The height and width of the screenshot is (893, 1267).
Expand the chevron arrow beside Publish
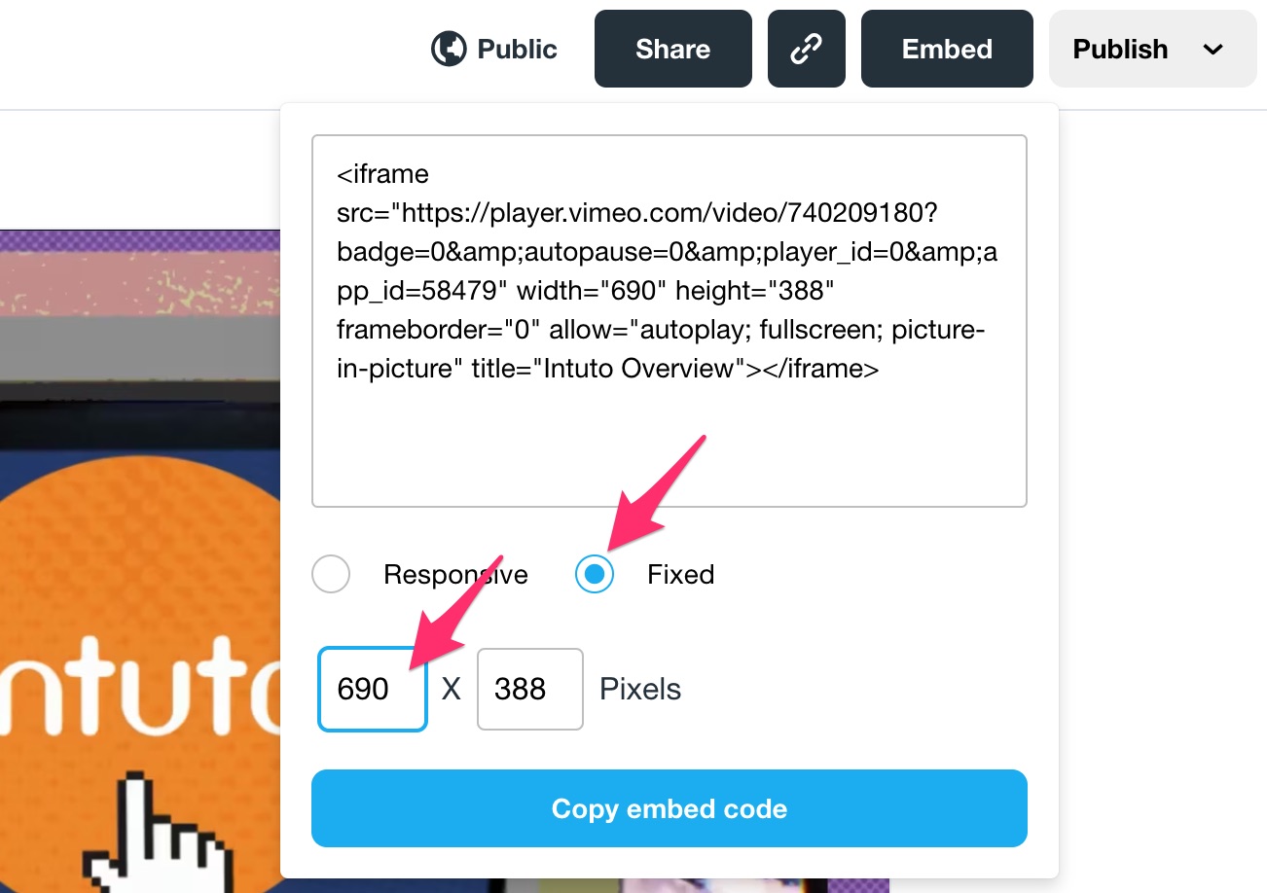coord(1213,50)
